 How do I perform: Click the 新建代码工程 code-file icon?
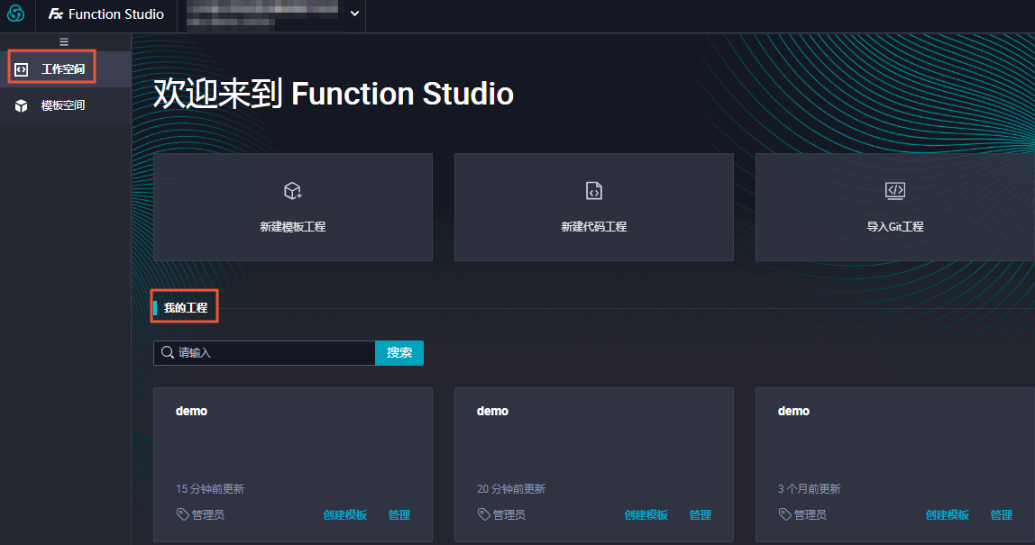(x=594, y=191)
